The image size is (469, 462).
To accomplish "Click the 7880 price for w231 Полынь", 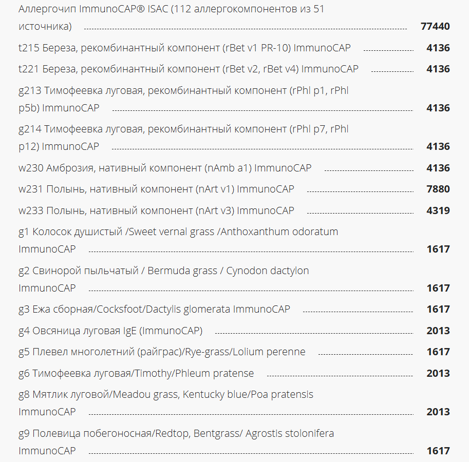I will point(438,189).
